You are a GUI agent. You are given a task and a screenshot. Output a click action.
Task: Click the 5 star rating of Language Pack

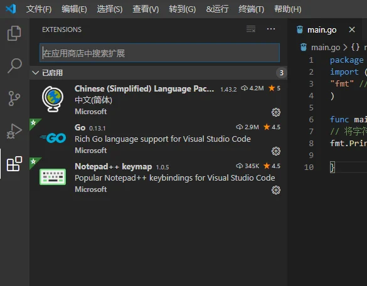(x=274, y=88)
